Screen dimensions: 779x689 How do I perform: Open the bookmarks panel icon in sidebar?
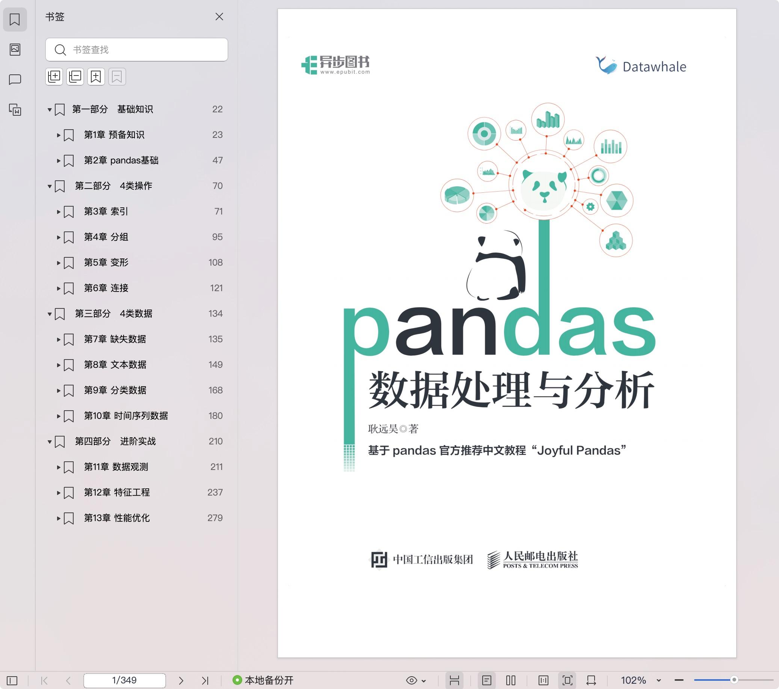tap(15, 20)
